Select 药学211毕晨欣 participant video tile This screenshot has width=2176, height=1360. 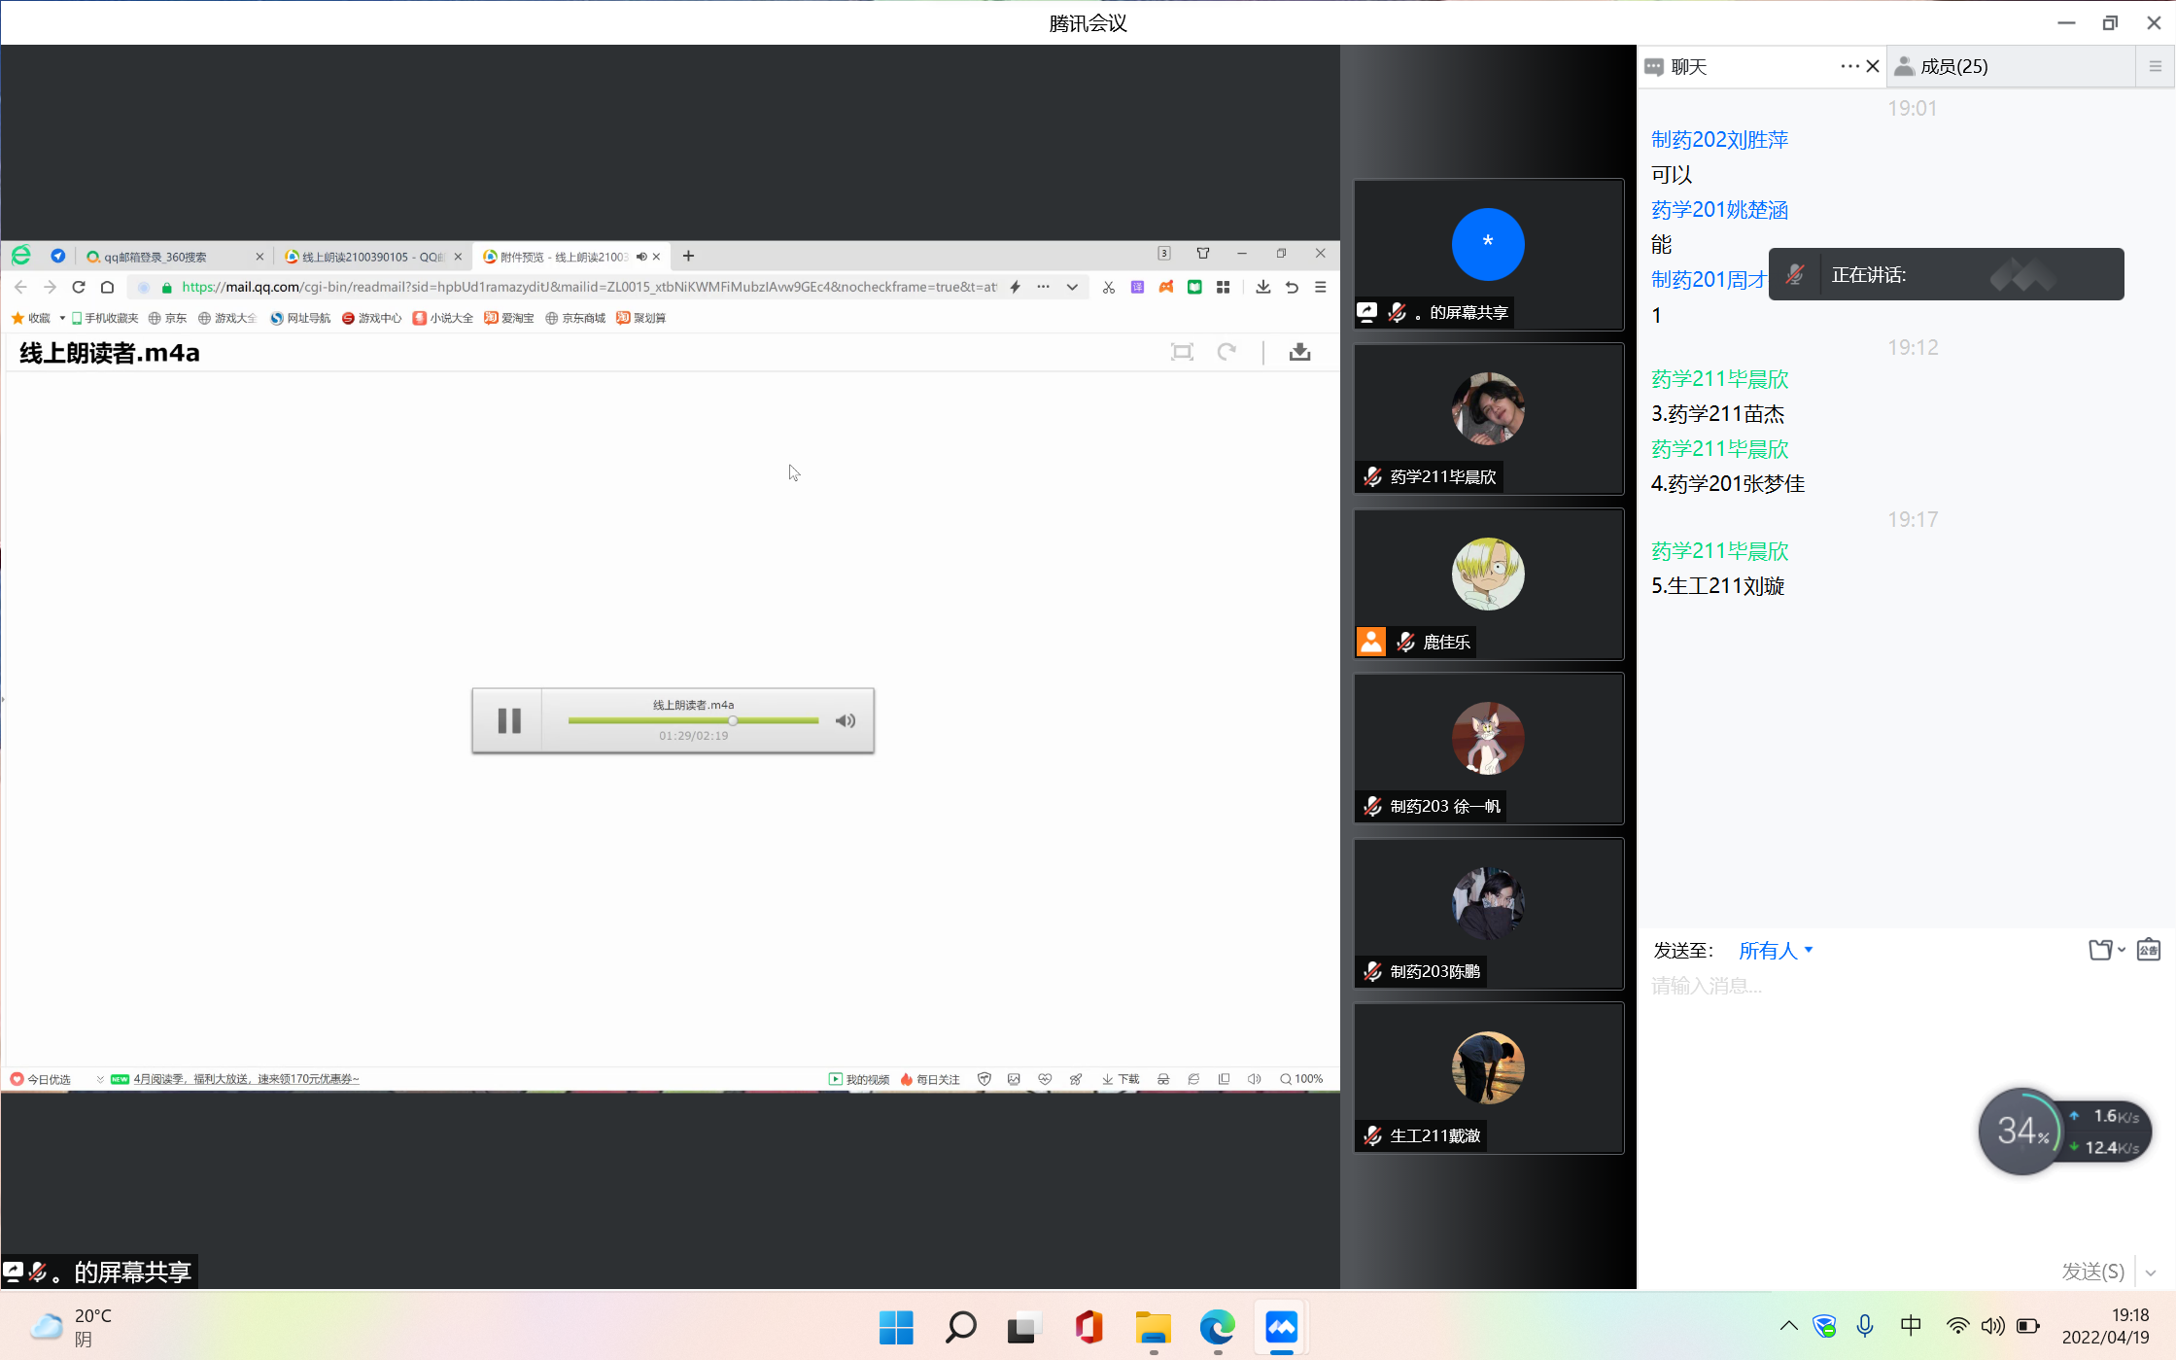(1488, 419)
